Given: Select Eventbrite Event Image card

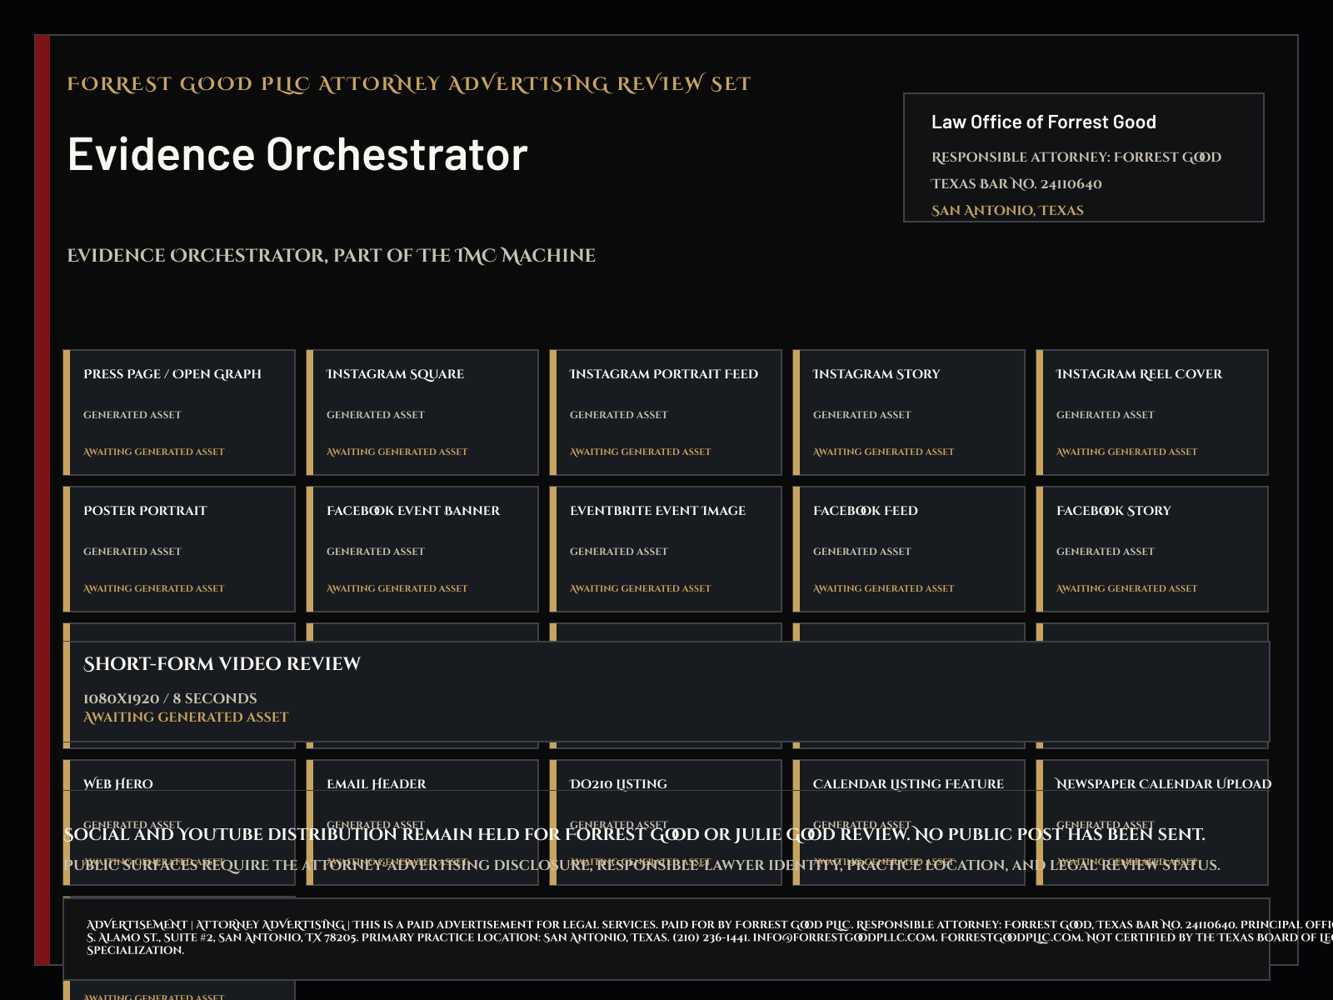Looking at the screenshot, I should point(666,549).
